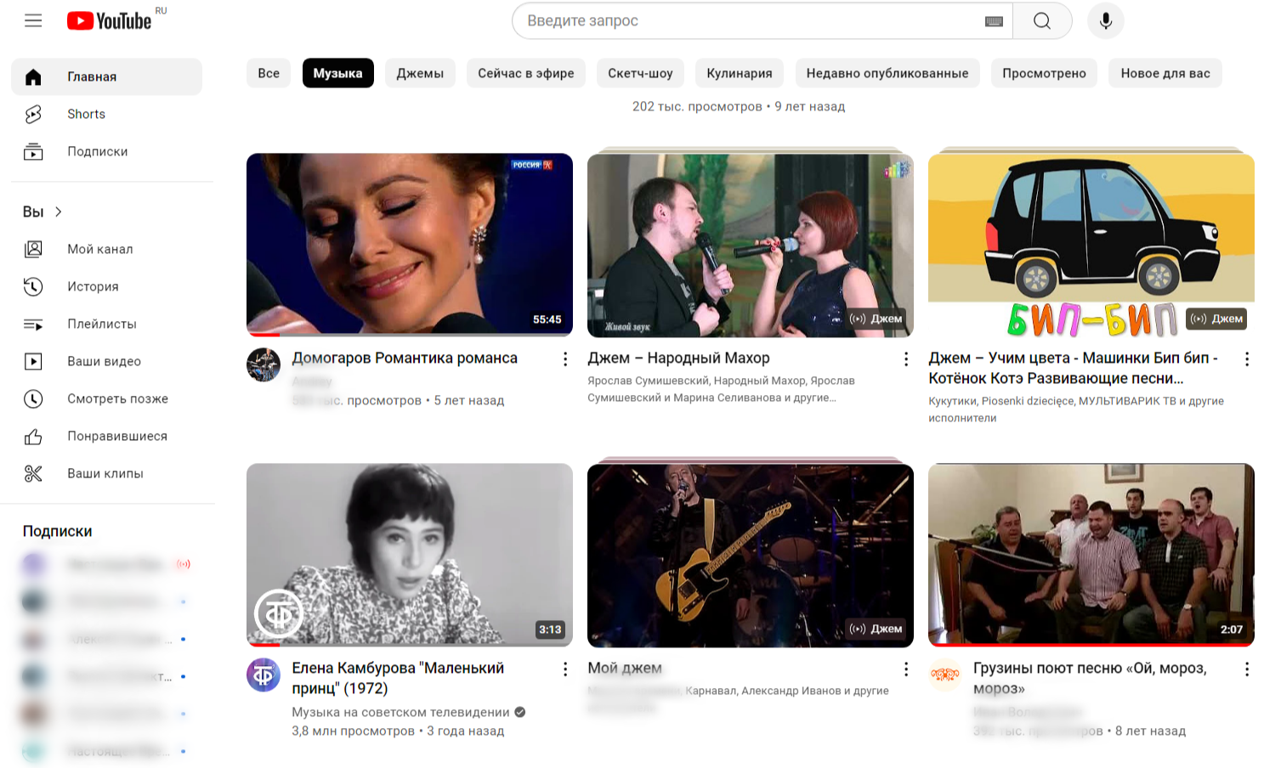Open the Елена Камбурова "Маленький принц" title link
Image resolution: width=1264 pixels, height=768 pixels.
click(398, 678)
